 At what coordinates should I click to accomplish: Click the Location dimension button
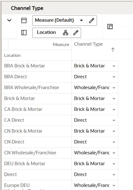(x=46, y=33)
